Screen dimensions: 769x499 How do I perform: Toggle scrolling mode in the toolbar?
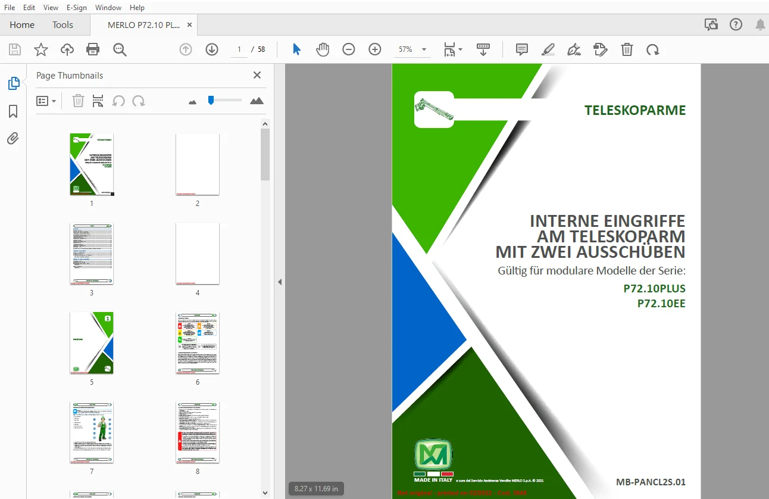[x=483, y=49]
